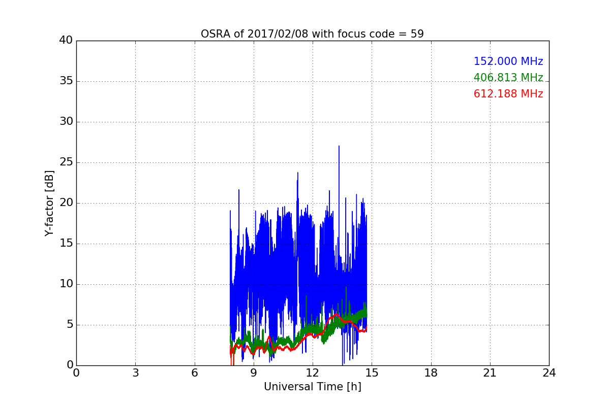Click the y-axis tick label 10
610x406 pixels.
coord(66,284)
